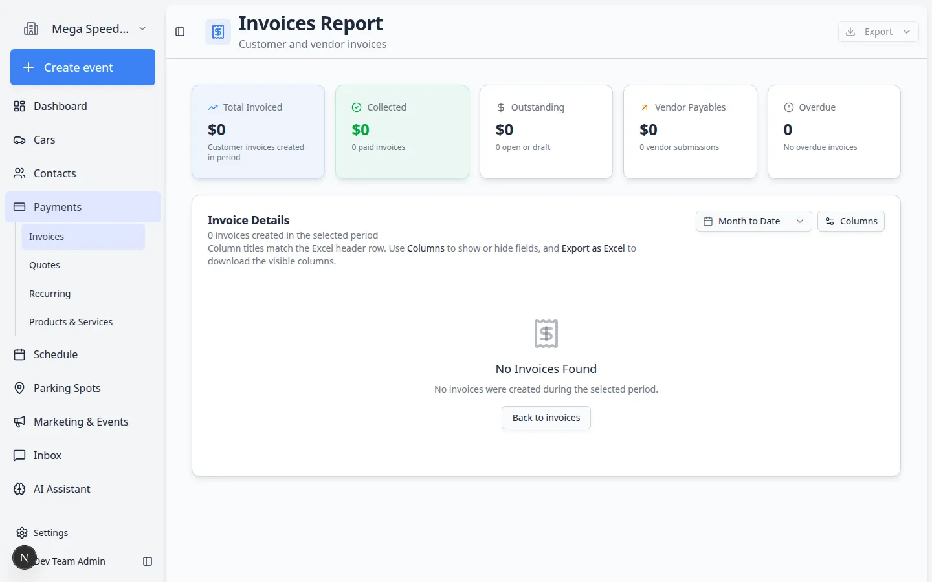Open the Columns visibility button
The width and height of the screenshot is (932, 582).
(x=851, y=221)
